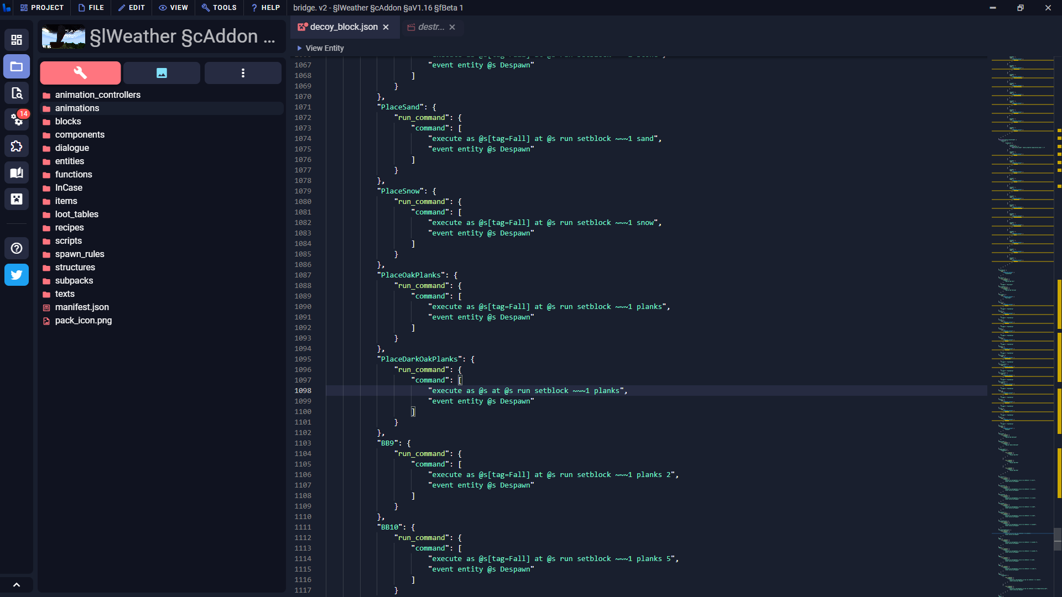1062x597 pixels.
Task: Expand the entities folder
Action: tap(70, 161)
